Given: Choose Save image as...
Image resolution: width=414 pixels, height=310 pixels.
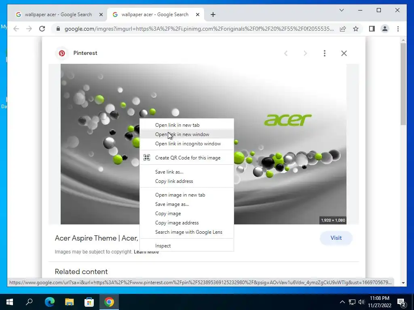Looking at the screenshot, I should (x=187, y=204).
